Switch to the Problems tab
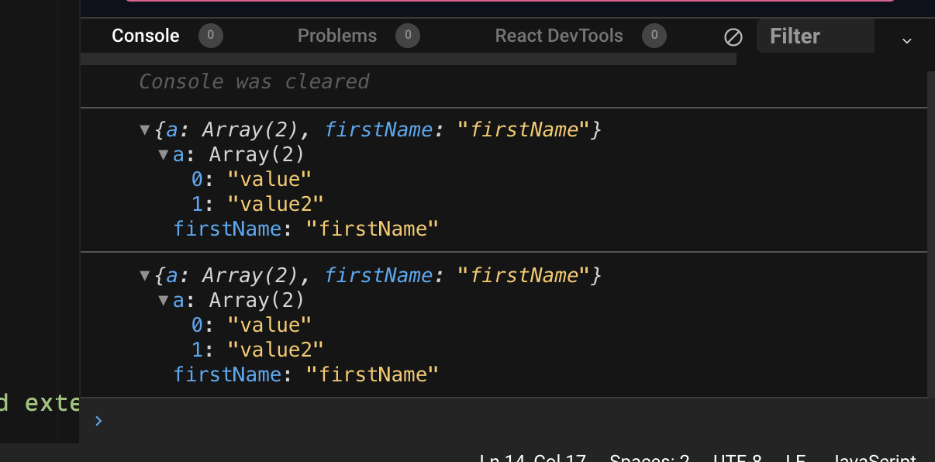 point(337,36)
